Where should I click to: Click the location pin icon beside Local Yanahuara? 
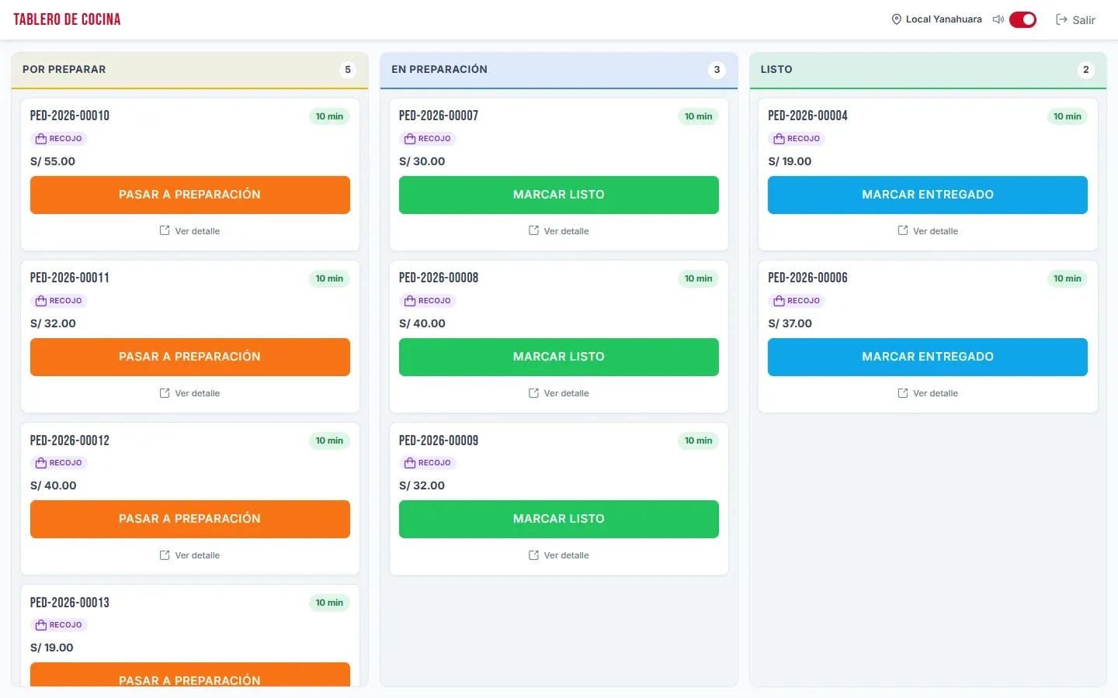(896, 19)
